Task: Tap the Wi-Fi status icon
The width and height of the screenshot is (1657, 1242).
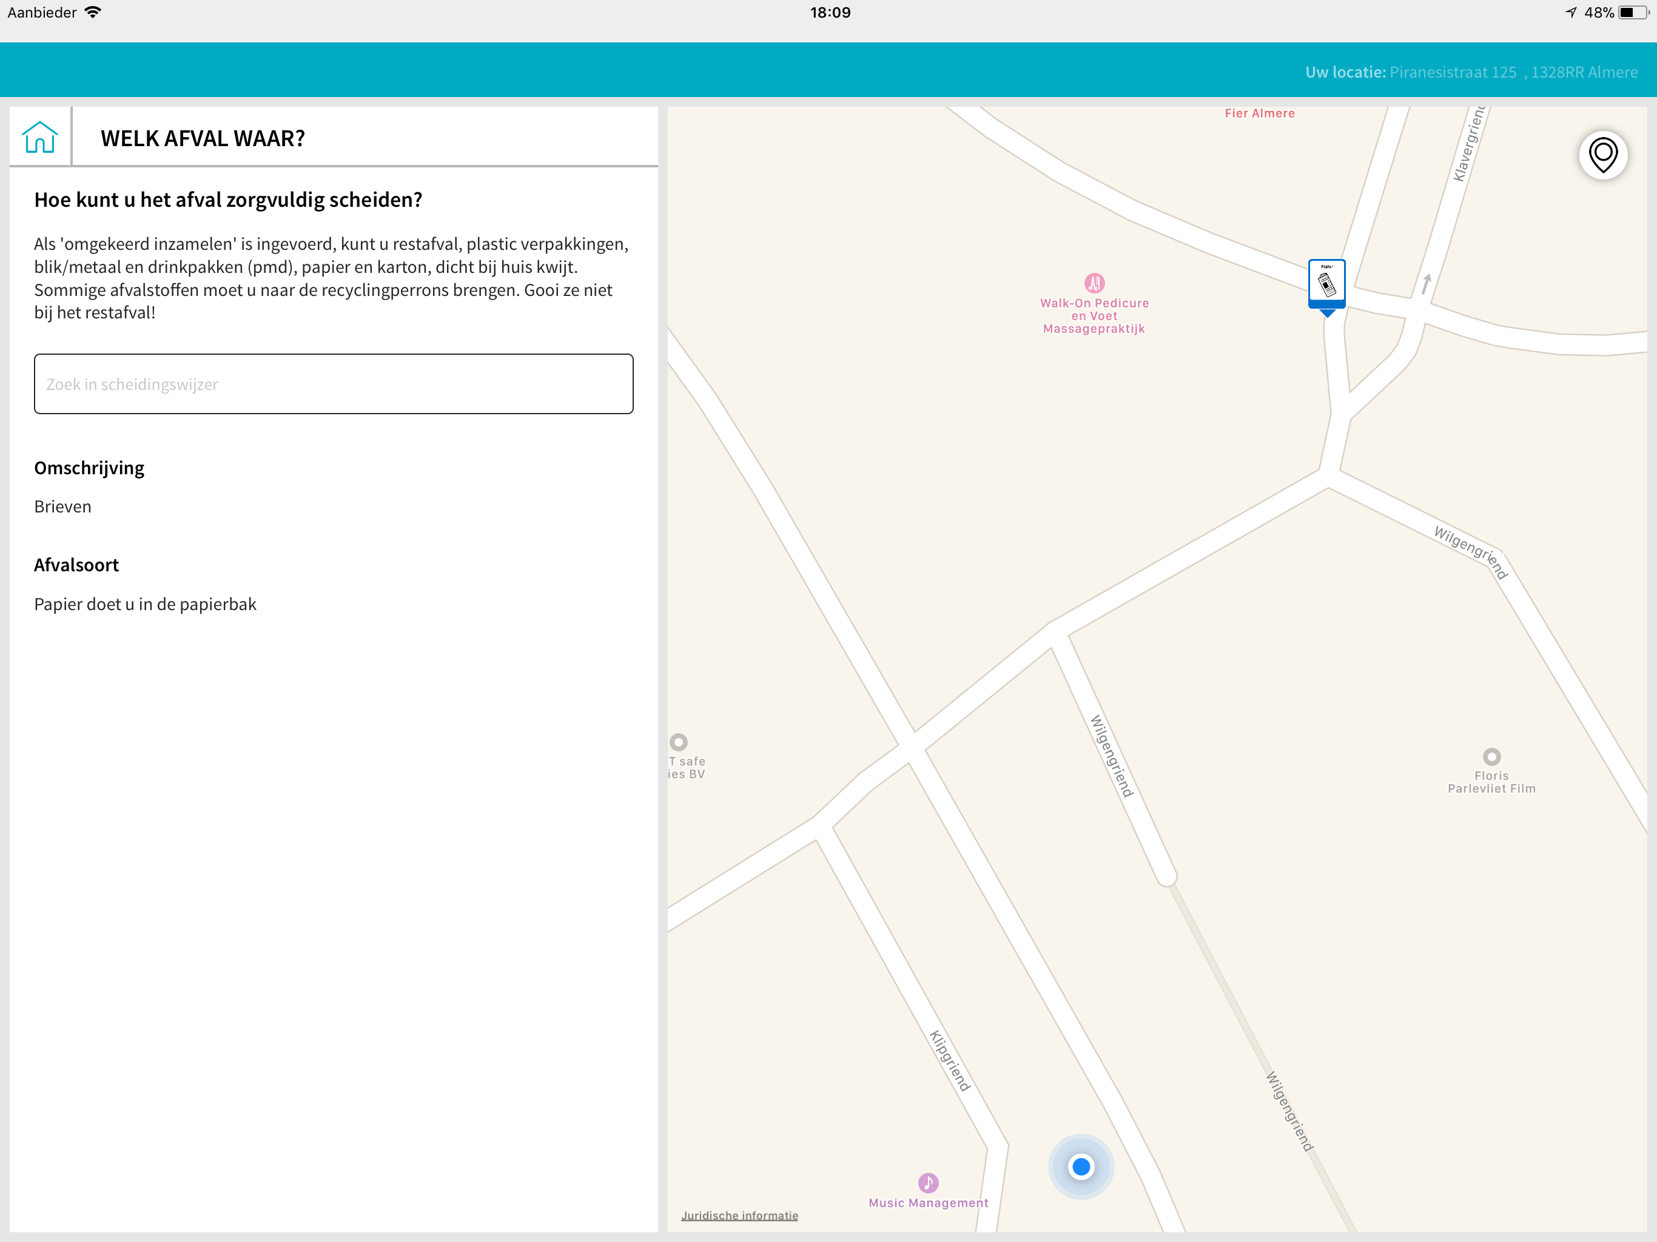Action: (x=93, y=12)
